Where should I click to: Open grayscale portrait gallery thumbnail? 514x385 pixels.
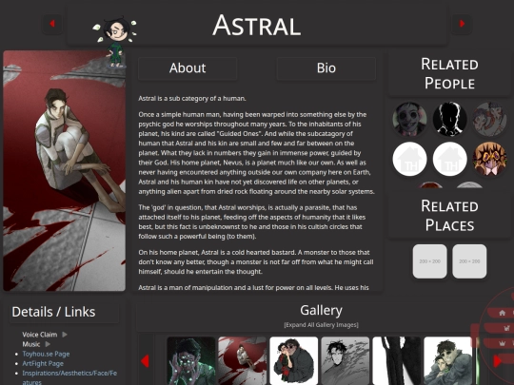tap(346, 361)
